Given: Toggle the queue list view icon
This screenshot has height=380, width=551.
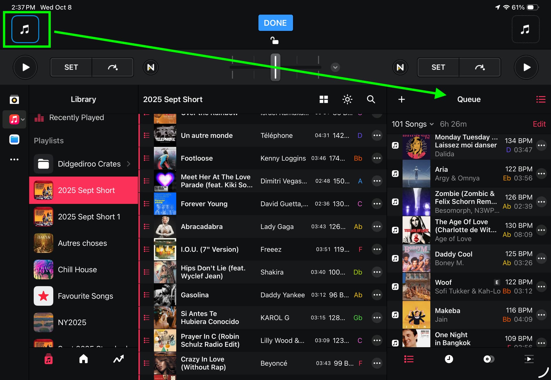Looking at the screenshot, I should [541, 99].
